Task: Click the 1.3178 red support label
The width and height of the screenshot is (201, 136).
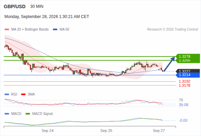Action: 184,85
